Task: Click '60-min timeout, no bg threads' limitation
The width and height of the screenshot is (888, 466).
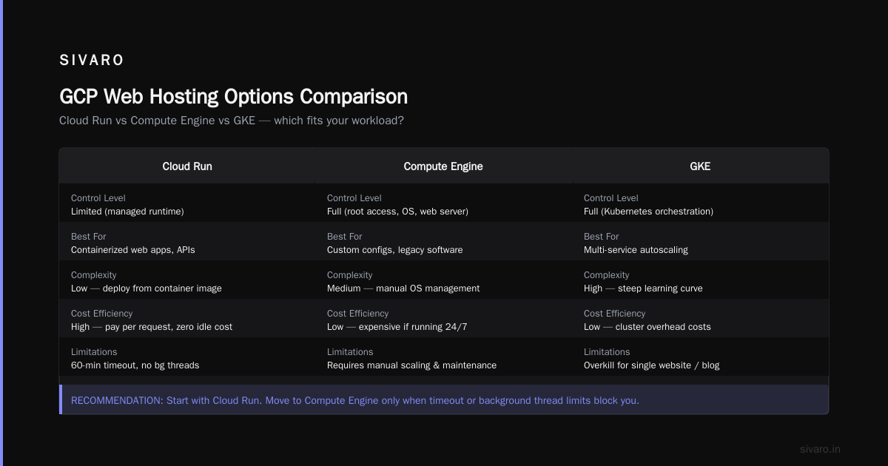Action: click(135, 365)
